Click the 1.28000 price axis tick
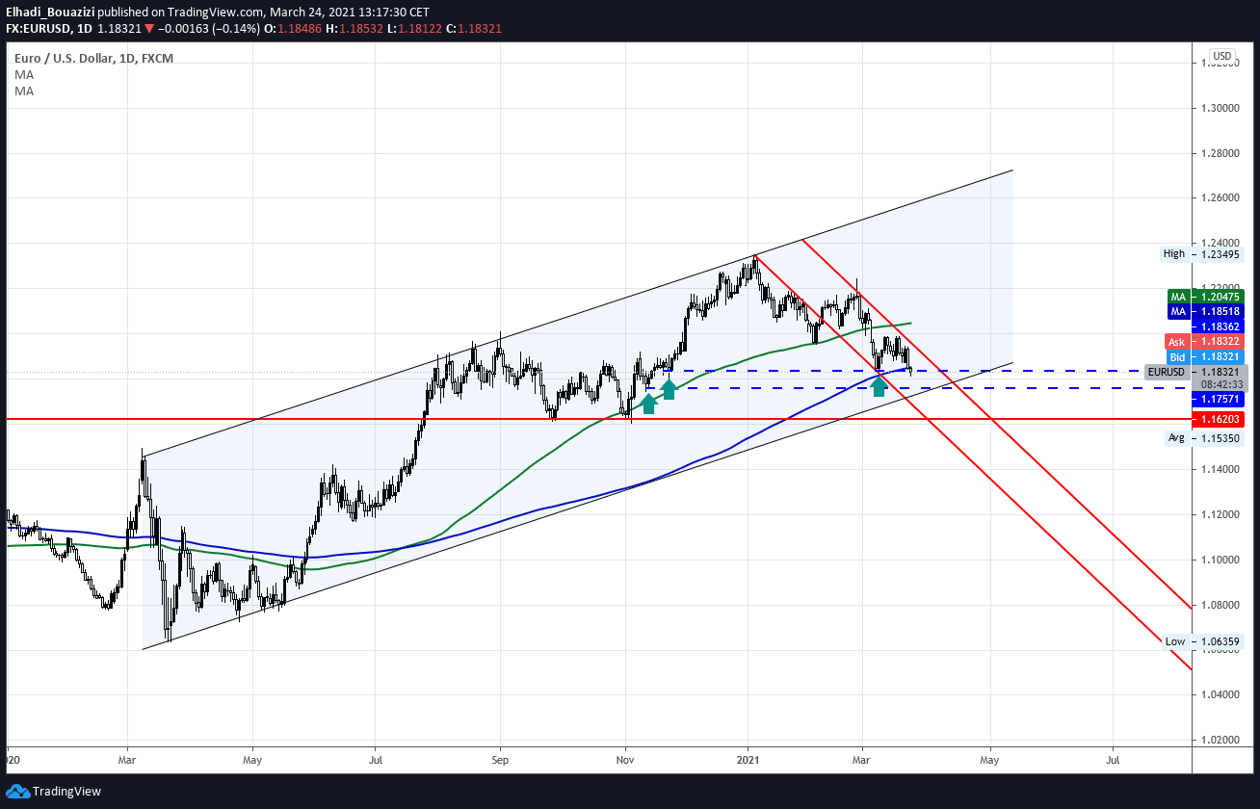1260x809 pixels. click(1221, 153)
